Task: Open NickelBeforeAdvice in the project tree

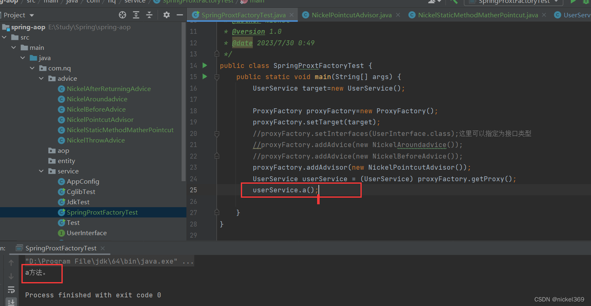Action: click(x=96, y=109)
